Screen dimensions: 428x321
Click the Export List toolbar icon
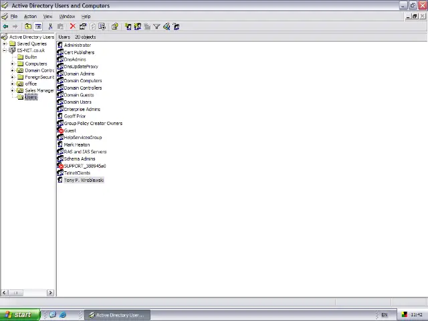pyautogui.click(x=102, y=27)
